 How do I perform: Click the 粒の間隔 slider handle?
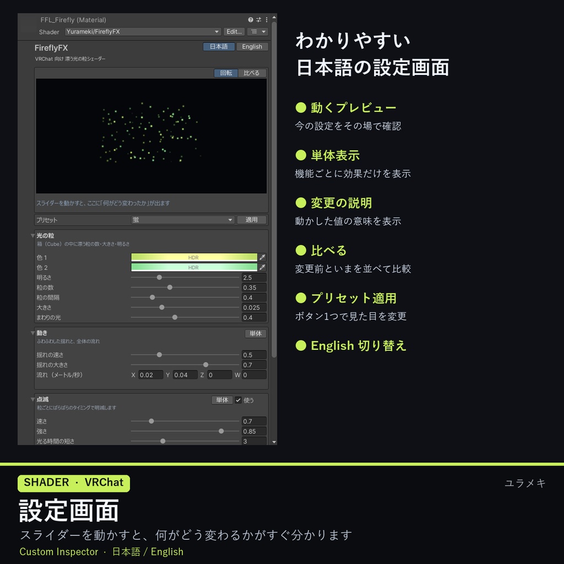(153, 297)
